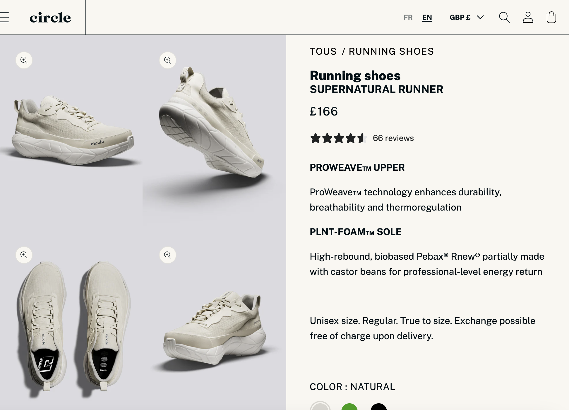Open the 66 reviews link
Image resolution: width=569 pixels, height=410 pixels.
(393, 138)
